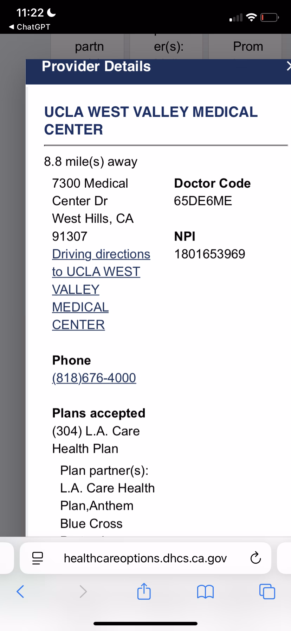
Task: Open driving directions to UCLA West Valley
Action: point(101,254)
